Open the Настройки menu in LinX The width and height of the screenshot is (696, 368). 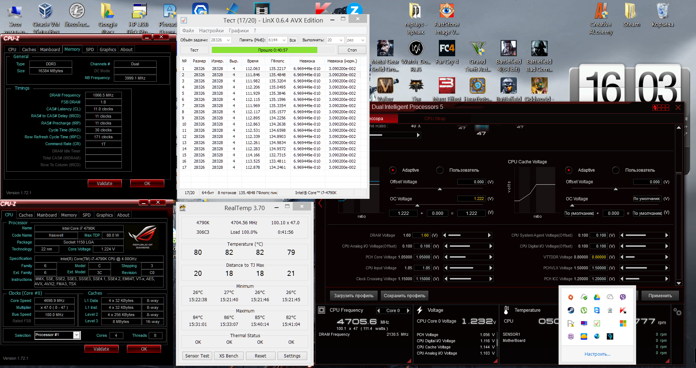tap(211, 30)
